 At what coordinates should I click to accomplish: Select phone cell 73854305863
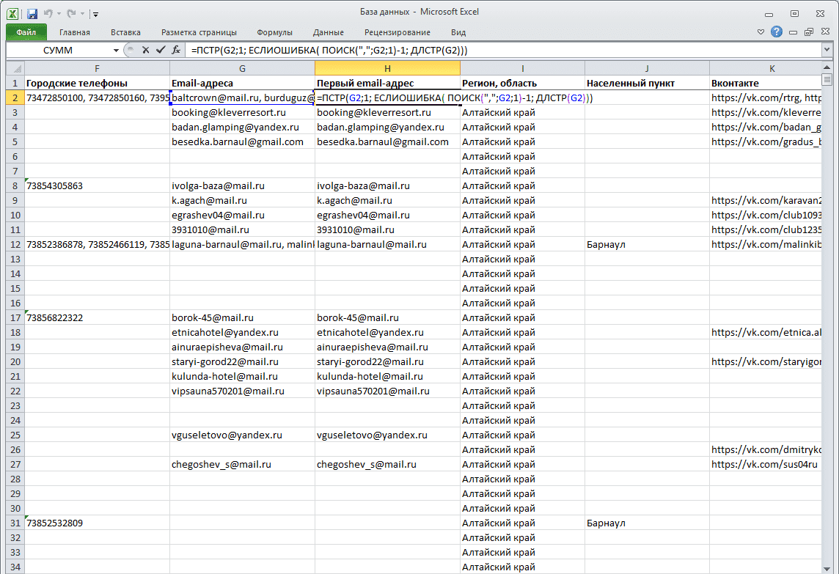pyautogui.click(x=97, y=186)
